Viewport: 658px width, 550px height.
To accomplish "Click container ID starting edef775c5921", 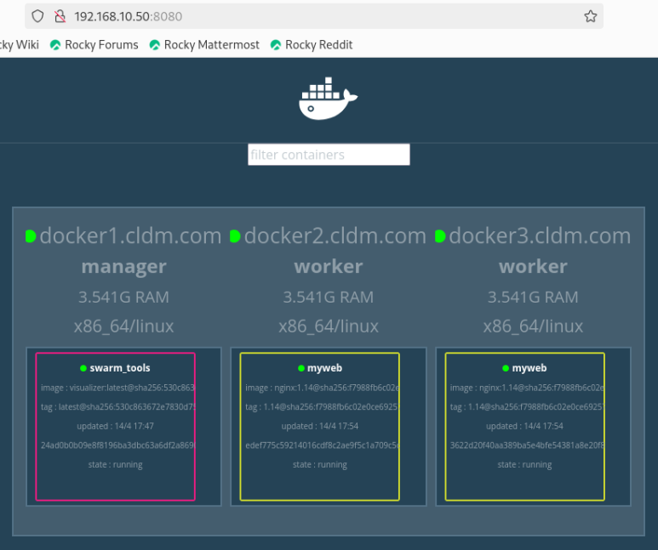I will pos(323,445).
